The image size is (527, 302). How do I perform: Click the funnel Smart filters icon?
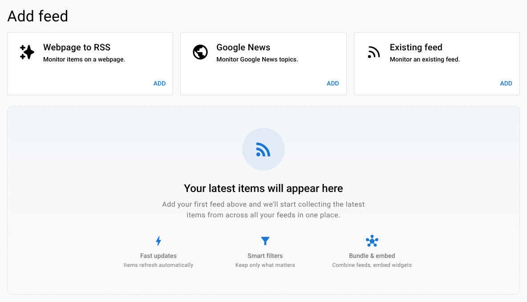[265, 241]
